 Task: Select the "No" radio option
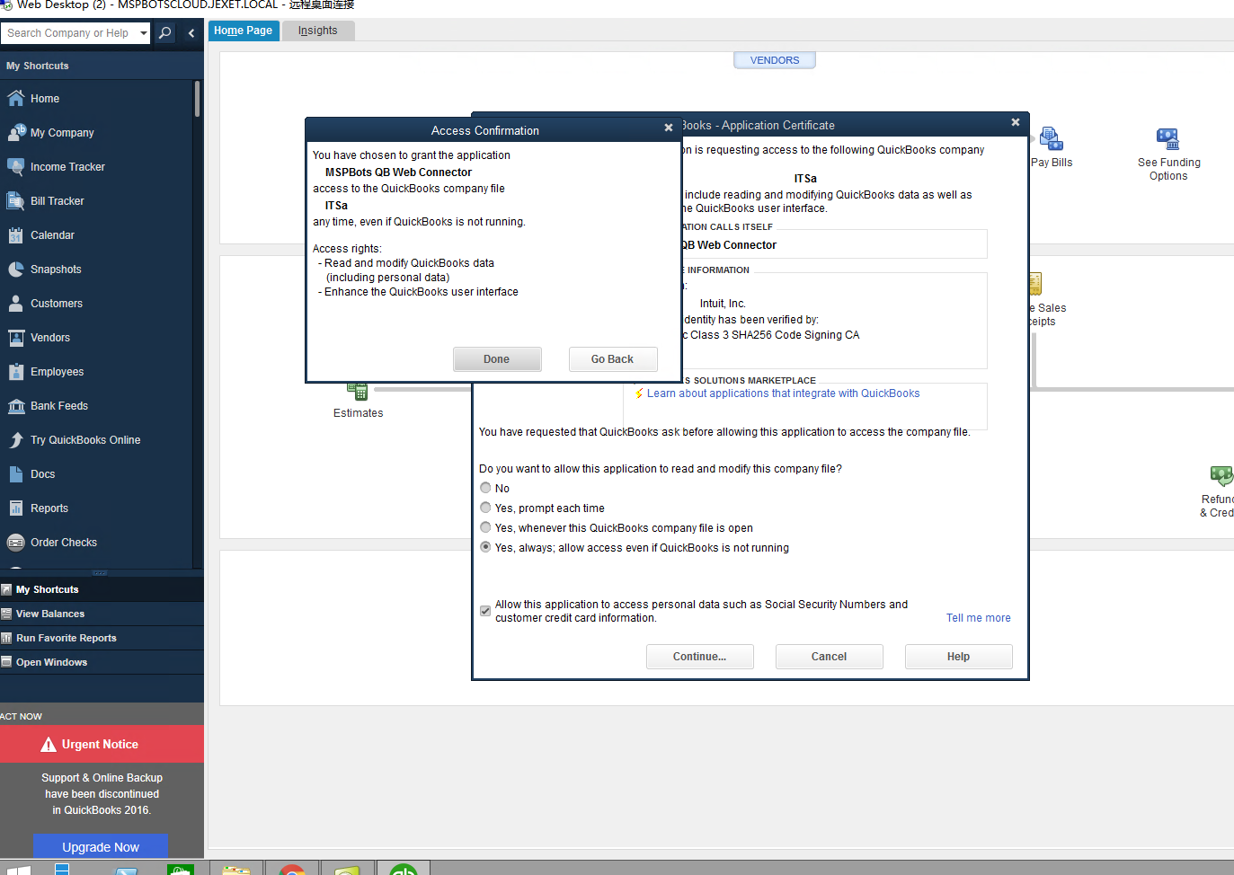pos(485,488)
